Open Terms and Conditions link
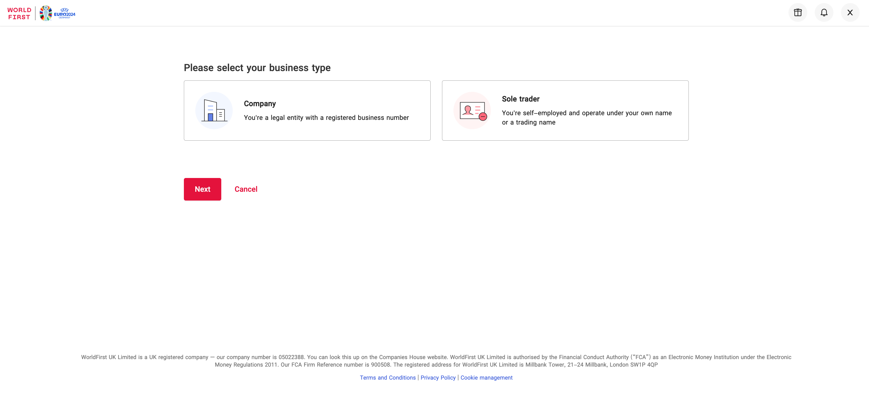The image size is (869, 398). pos(387,378)
